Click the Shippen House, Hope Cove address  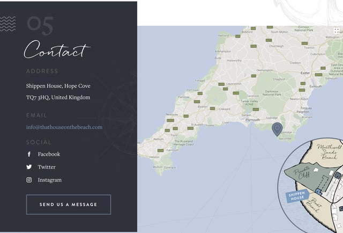point(58,86)
